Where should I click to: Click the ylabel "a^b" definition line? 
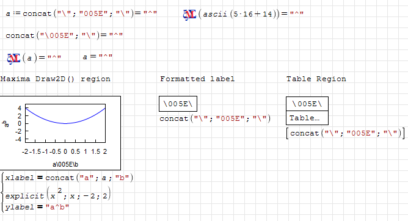37,207
